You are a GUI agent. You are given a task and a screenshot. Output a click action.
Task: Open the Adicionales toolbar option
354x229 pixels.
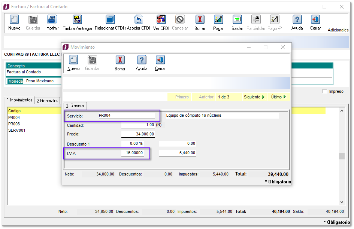point(338,30)
